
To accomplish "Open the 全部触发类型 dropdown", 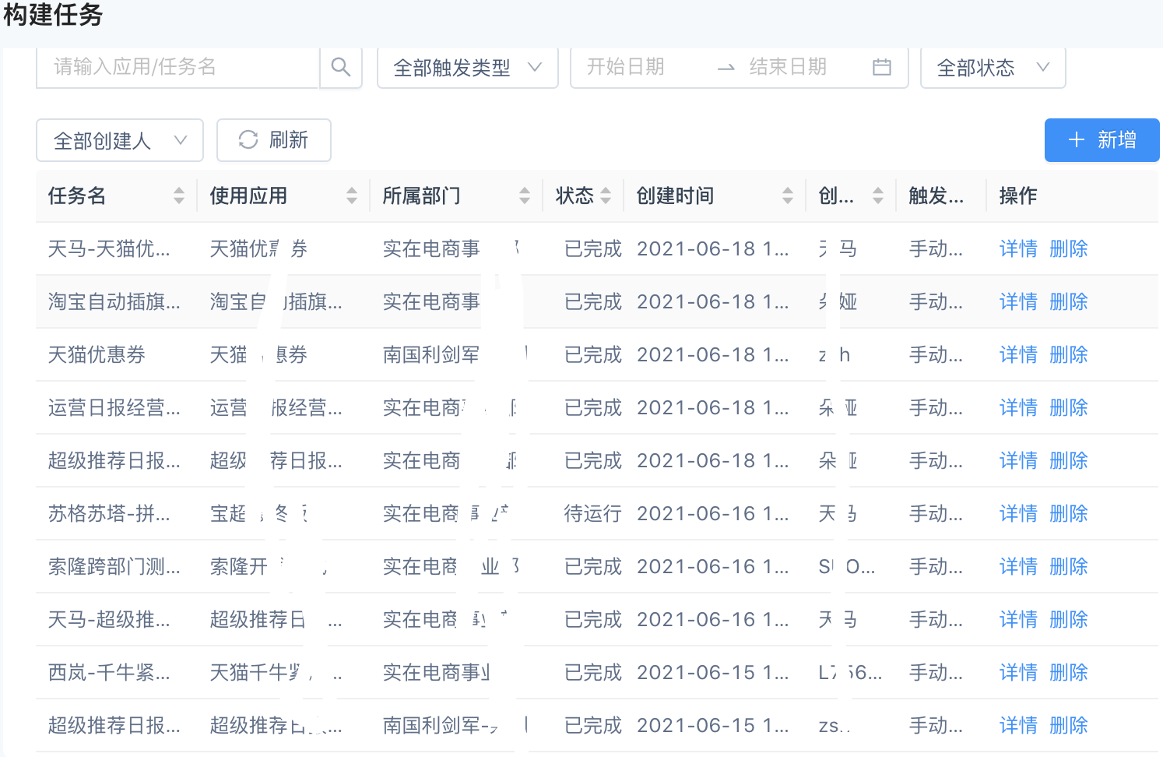I will tap(467, 68).
